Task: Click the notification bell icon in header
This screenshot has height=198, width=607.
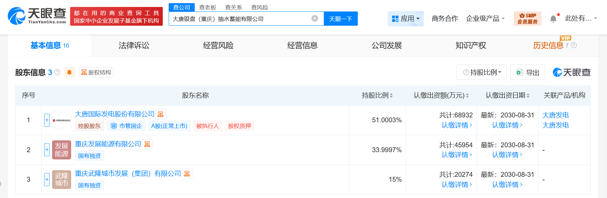Action: tap(553, 19)
